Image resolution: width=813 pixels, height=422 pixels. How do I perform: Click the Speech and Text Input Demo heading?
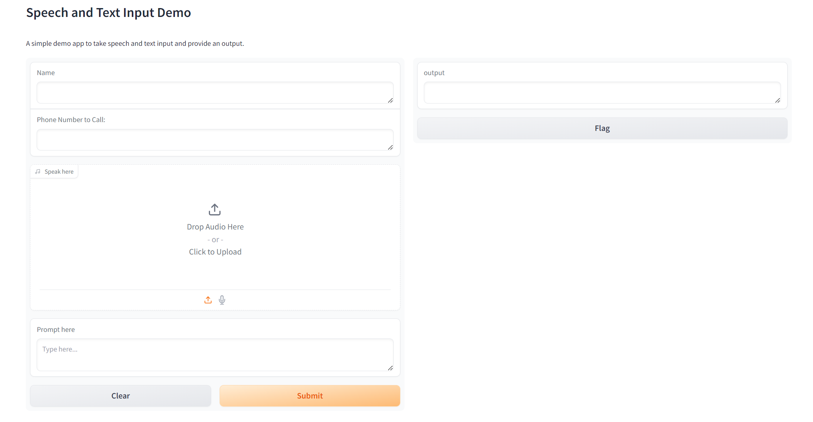point(108,13)
